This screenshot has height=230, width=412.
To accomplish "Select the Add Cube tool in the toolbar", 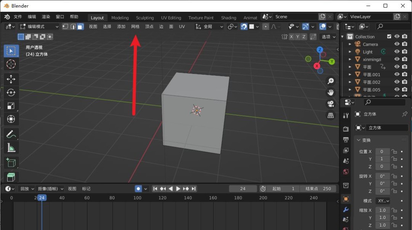I will click(x=11, y=163).
